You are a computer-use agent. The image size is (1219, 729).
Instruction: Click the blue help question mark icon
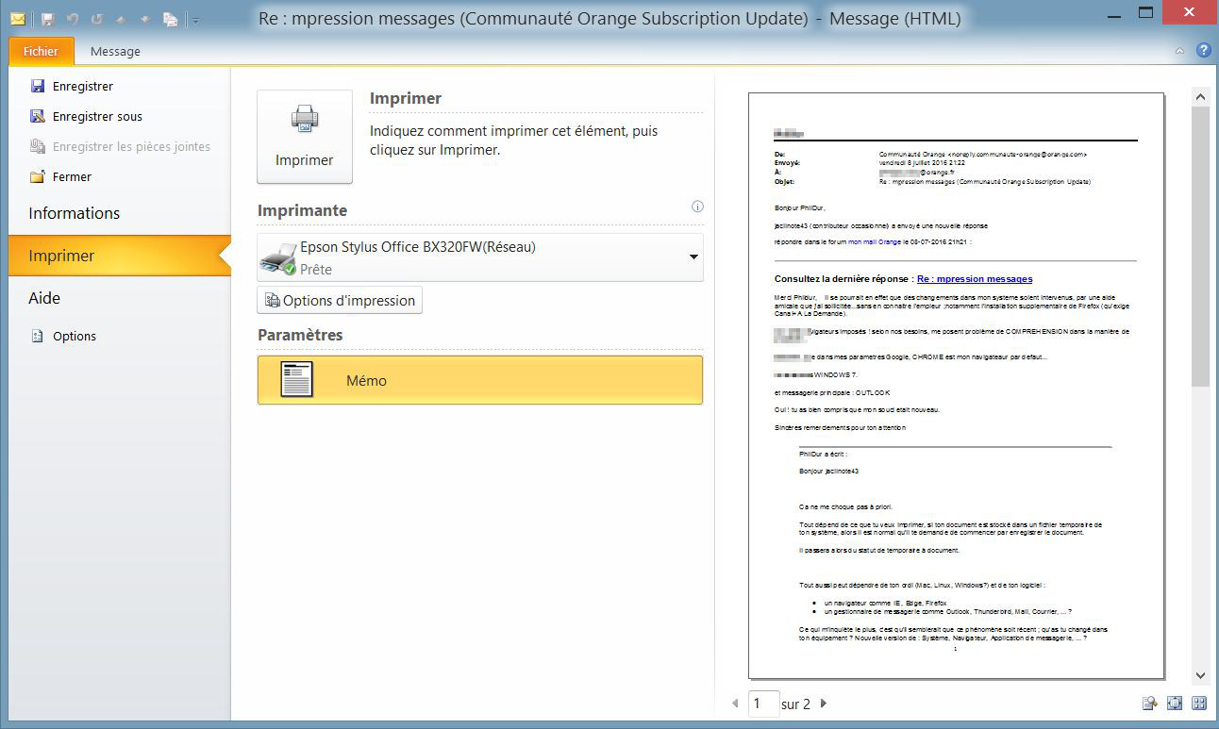click(1204, 51)
